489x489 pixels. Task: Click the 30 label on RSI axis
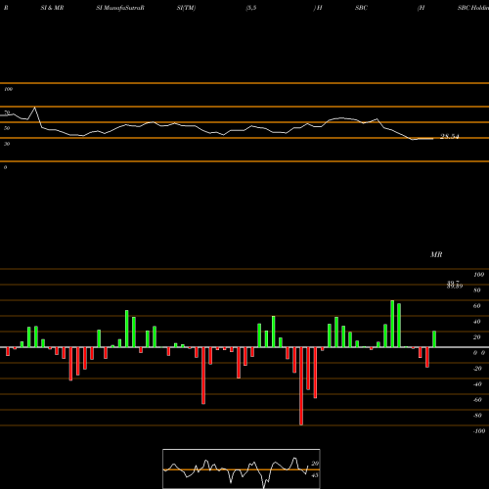[7, 144]
